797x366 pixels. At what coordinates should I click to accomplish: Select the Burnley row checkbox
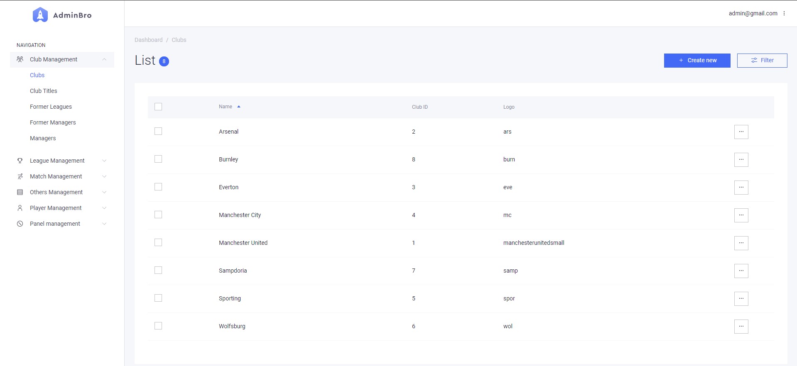coord(158,159)
